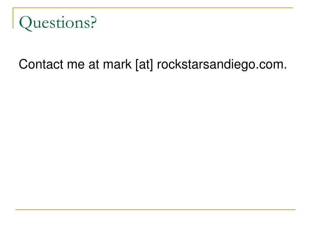Select the unbracketed word "at" after "me"
The image size is (311, 233).
94,65
